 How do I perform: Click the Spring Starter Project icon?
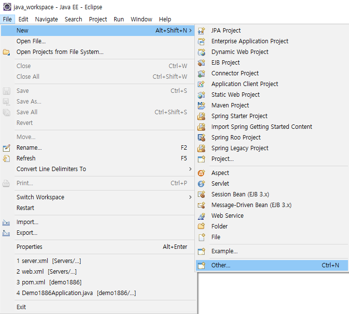(201, 116)
